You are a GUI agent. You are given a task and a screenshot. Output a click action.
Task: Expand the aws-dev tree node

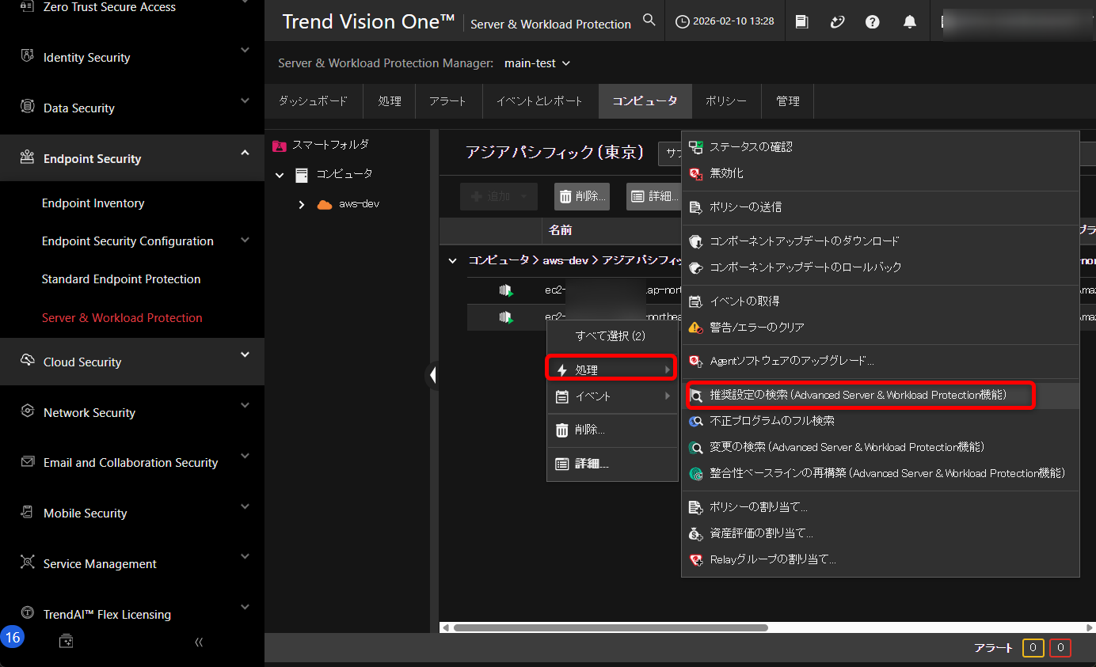[301, 203]
